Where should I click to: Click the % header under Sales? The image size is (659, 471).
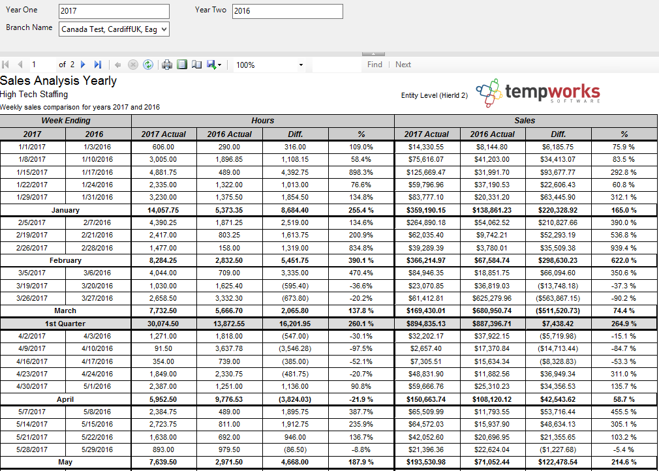pyautogui.click(x=624, y=134)
